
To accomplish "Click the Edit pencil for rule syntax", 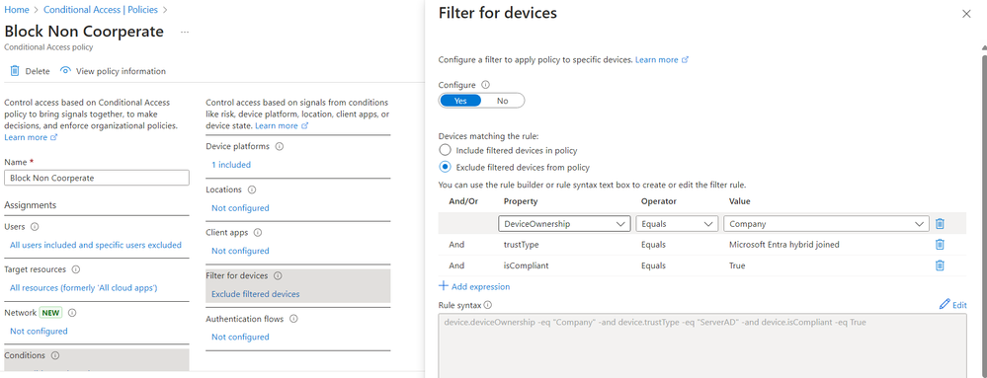I will [x=945, y=304].
